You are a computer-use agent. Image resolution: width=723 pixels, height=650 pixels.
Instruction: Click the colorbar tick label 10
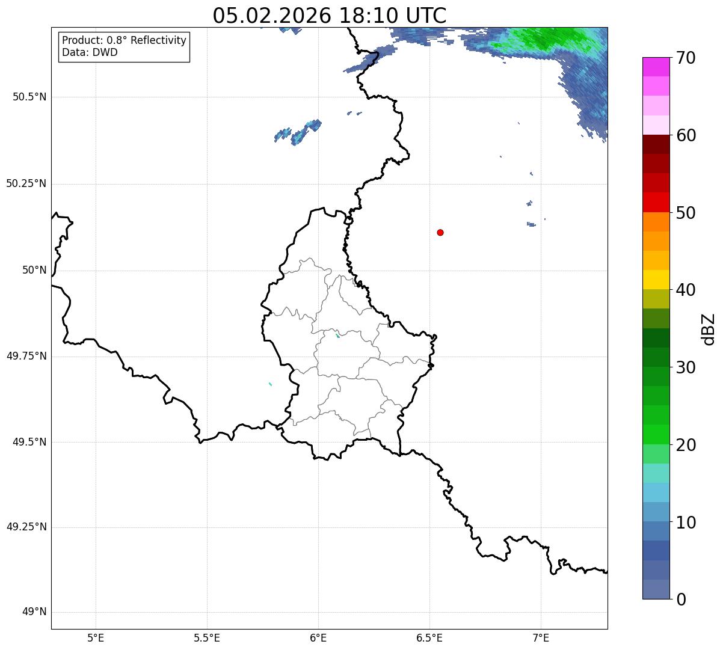(686, 522)
